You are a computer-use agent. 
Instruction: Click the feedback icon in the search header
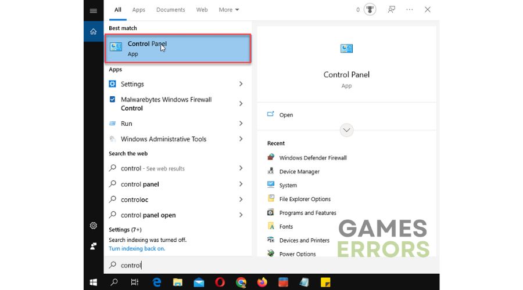[391, 10]
